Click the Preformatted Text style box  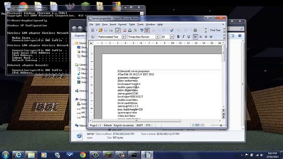point(110,37)
